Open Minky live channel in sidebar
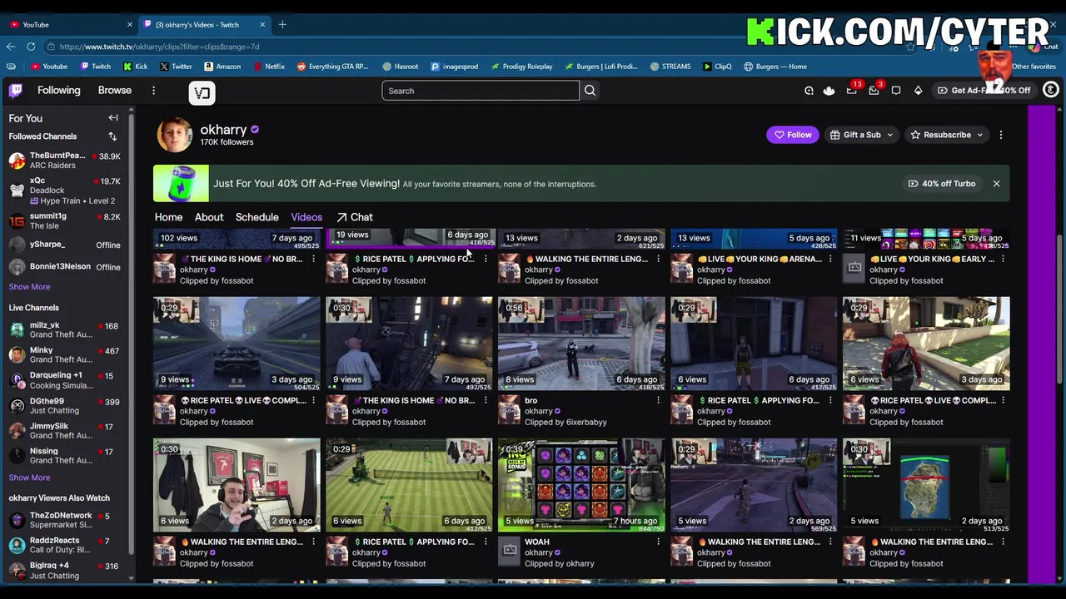Screen dimensions: 1066x599 pyautogui.click(x=65, y=355)
